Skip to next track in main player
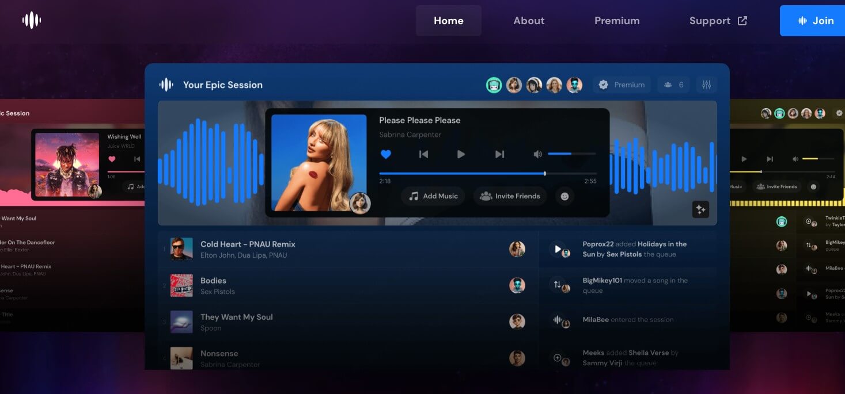 point(499,154)
